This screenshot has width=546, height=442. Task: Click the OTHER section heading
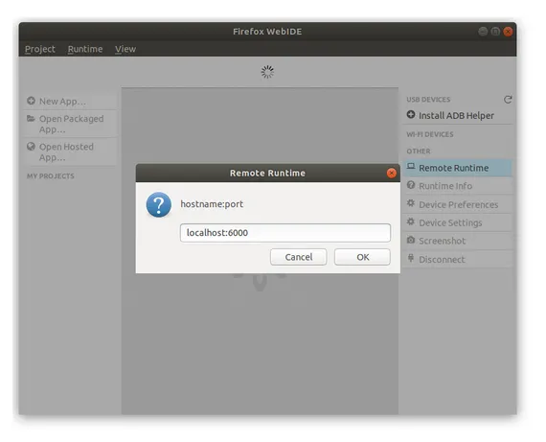coord(419,151)
